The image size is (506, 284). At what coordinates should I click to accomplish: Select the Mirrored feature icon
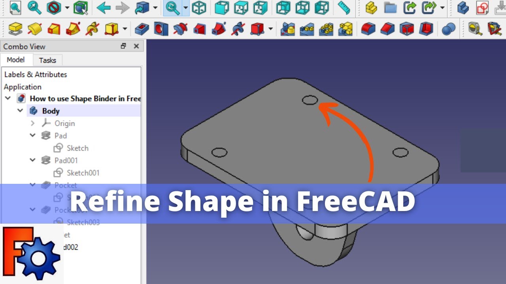pos(288,28)
